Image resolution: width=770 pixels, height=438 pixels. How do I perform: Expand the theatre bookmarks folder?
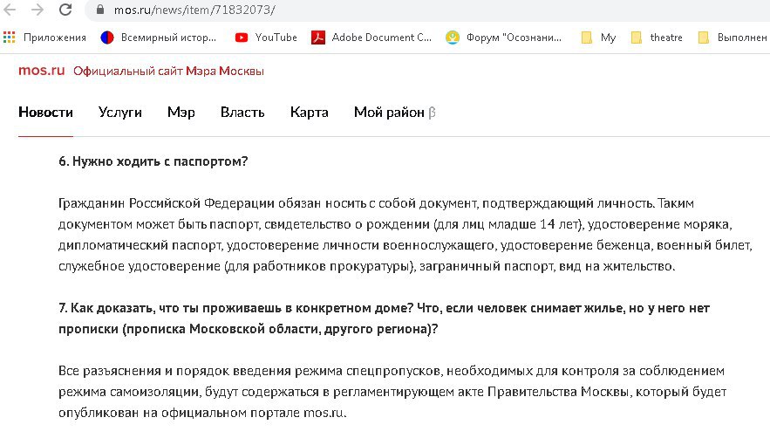(x=657, y=38)
